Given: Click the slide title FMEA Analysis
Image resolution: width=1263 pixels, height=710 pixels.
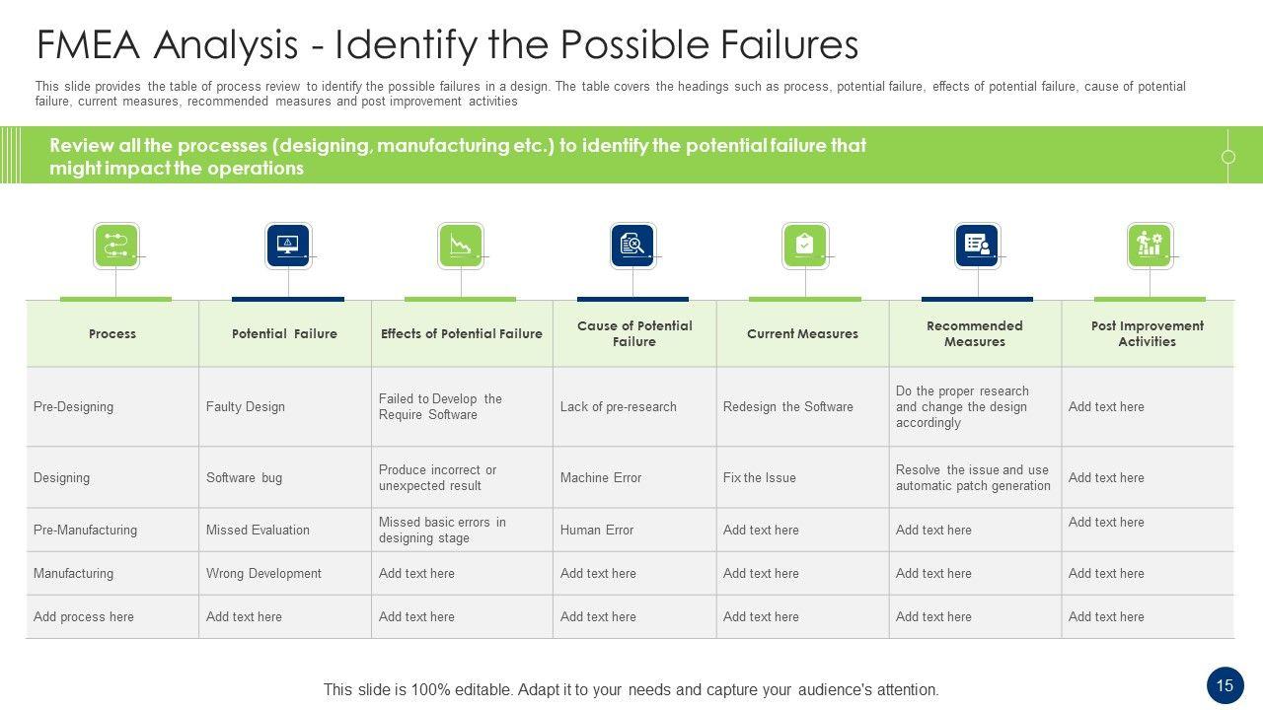Looking at the screenshot, I should click(447, 45).
